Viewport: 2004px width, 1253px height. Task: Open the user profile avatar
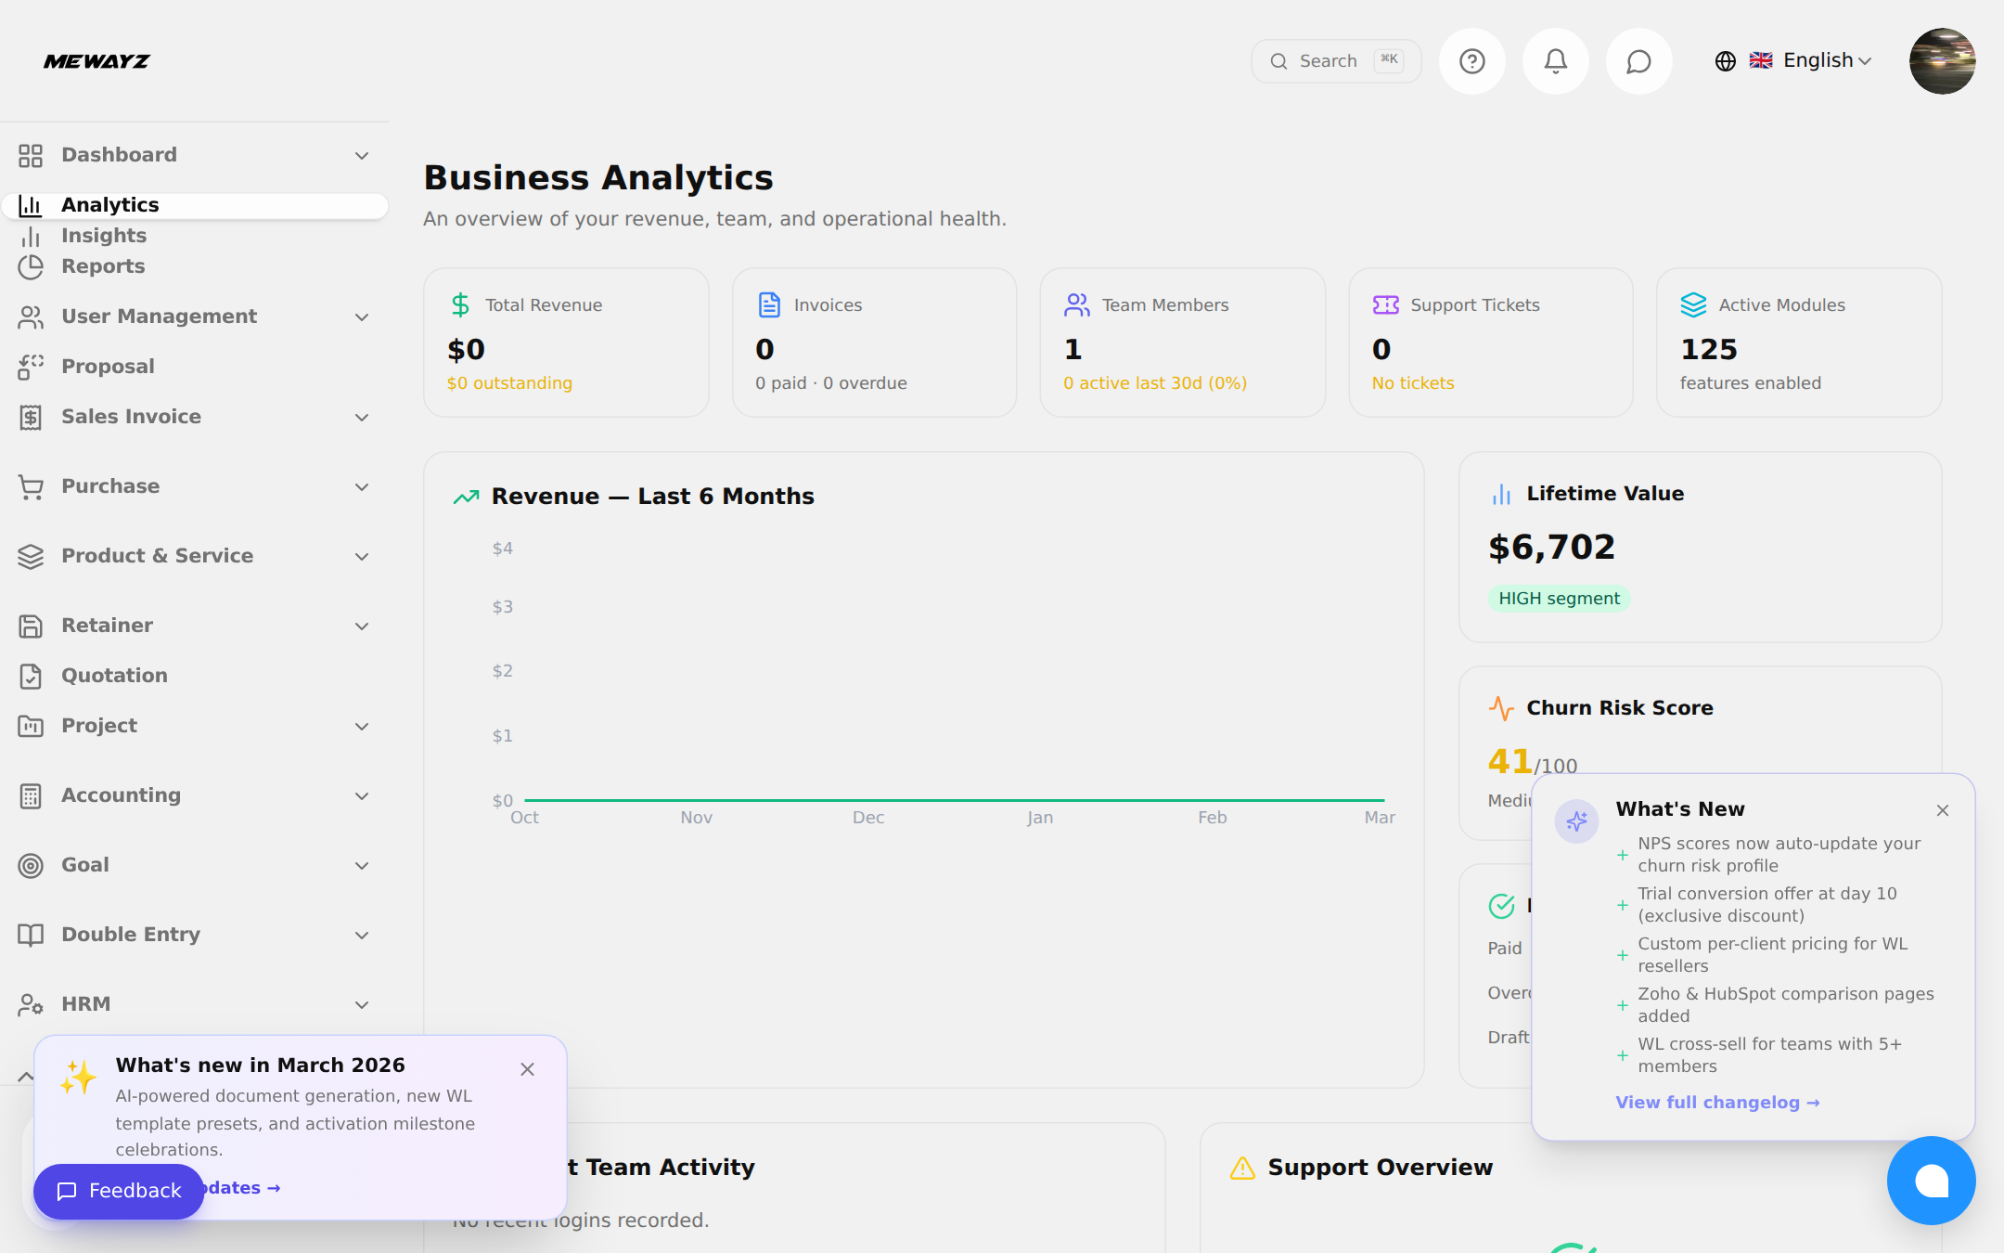coord(1941,61)
